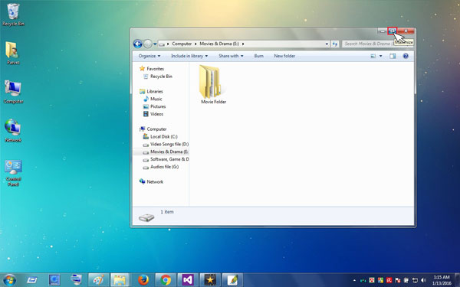Screen dimensions: 460x287
Task: Open Google Chrome from the taskbar
Action: click(166, 280)
